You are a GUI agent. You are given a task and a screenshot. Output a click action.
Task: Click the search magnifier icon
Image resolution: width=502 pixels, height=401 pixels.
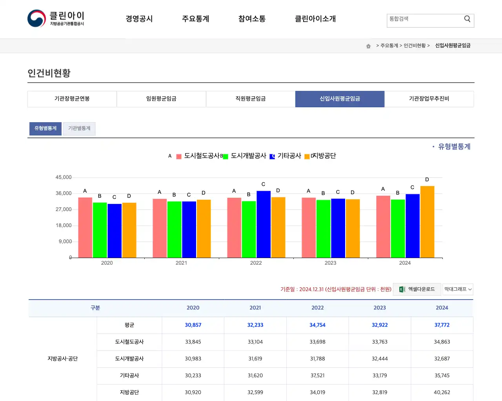coord(467,18)
